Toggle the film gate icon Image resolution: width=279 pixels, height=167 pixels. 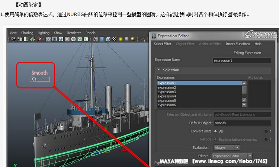pyautogui.click(x=55, y=39)
